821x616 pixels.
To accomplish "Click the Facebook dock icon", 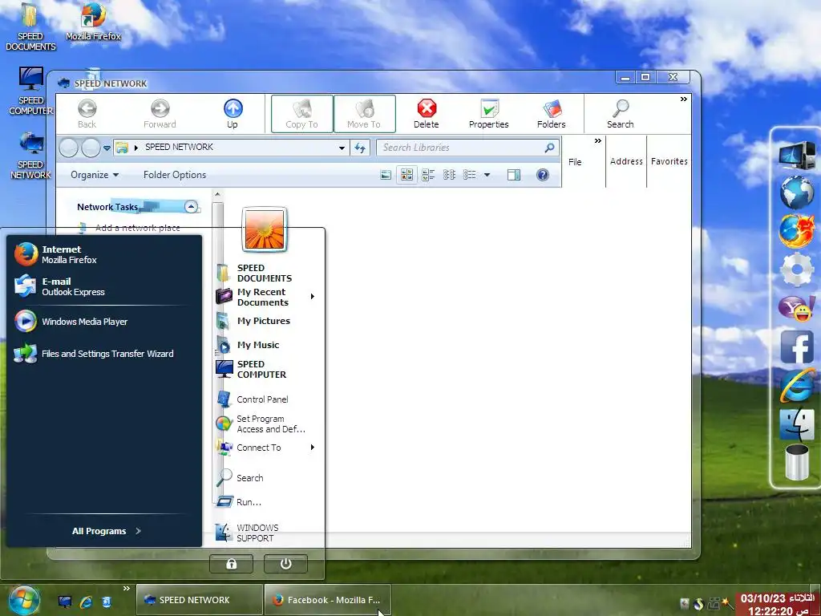I will [x=797, y=346].
